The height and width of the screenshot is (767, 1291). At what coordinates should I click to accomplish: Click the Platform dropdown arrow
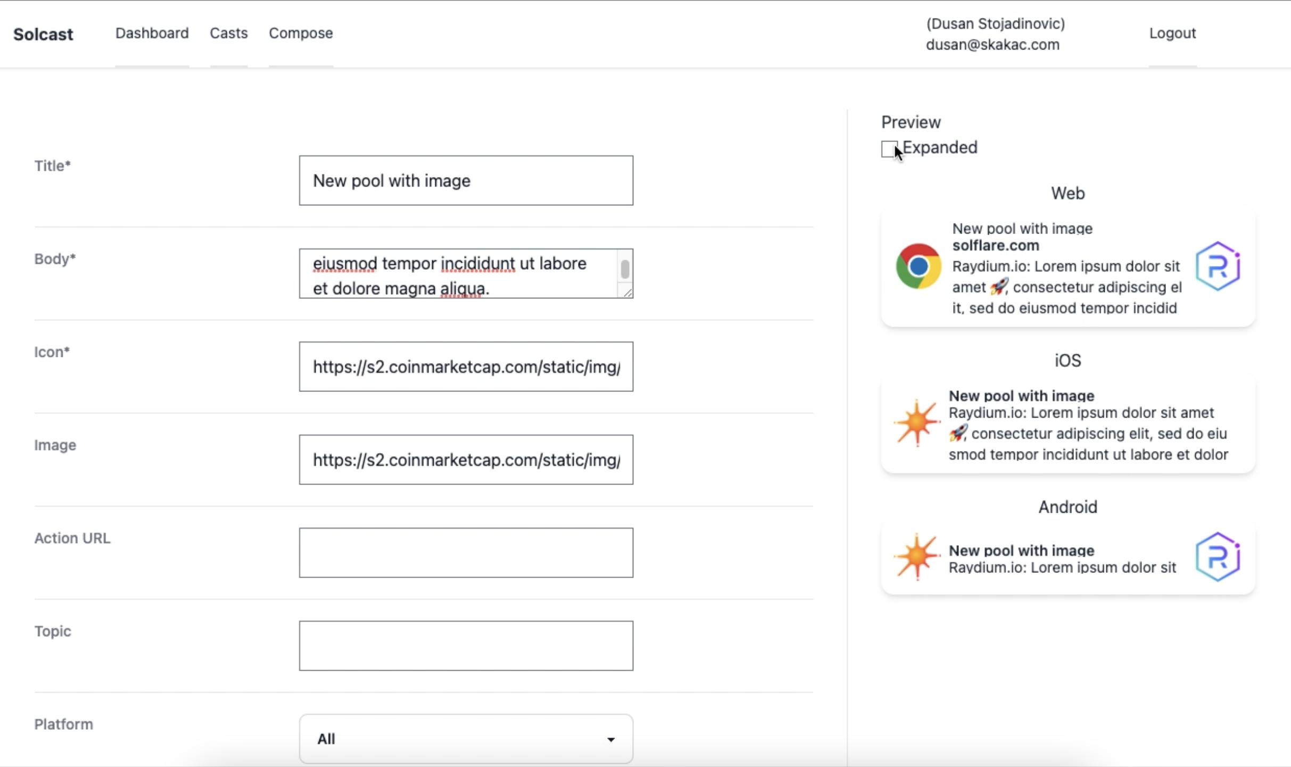pyautogui.click(x=611, y=739)
